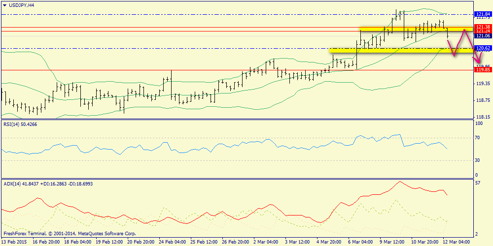The image size is (493, 246).
Task: Select the RSI(14) 50.4266 indicator label
Action: (20, 124)
